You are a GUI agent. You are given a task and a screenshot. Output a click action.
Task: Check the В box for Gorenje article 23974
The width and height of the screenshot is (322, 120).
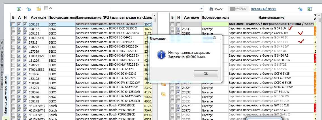172,106
